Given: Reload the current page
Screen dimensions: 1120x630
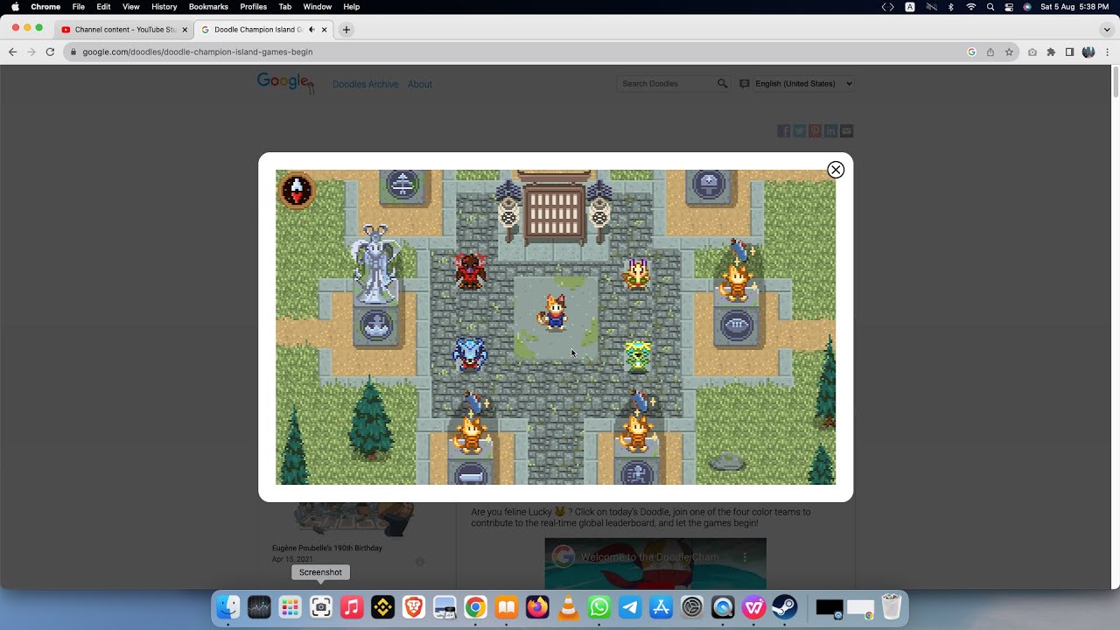Looking at the screenshot, I should coord(50,52).
